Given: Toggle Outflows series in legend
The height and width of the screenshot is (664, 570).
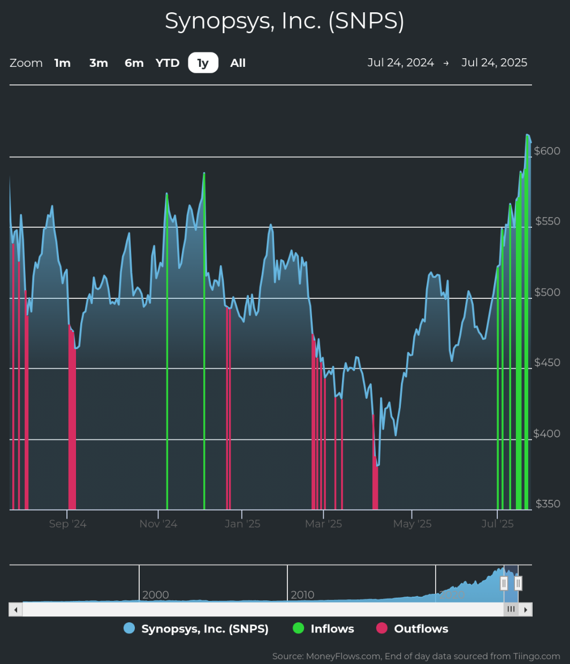Looking at the screenshot, I should tap(412, 629).
